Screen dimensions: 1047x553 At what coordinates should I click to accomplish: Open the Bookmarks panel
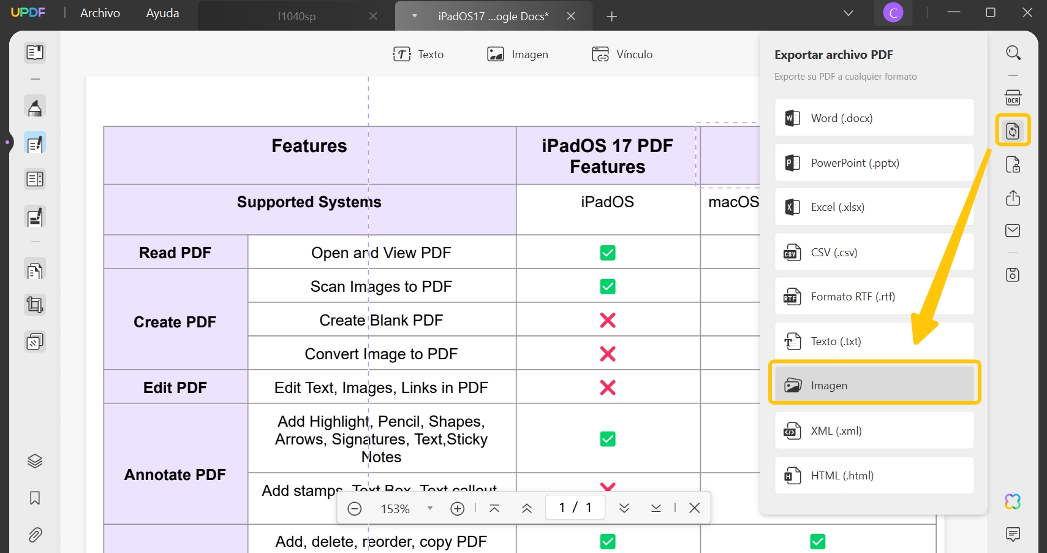(x=35, y=498)
